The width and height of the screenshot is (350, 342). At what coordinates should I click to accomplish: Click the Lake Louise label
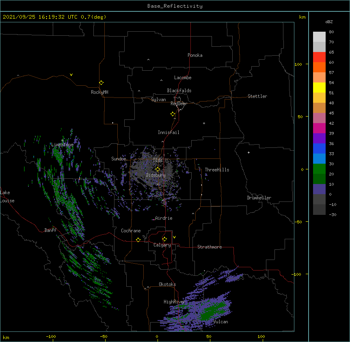tap(7, 197)
